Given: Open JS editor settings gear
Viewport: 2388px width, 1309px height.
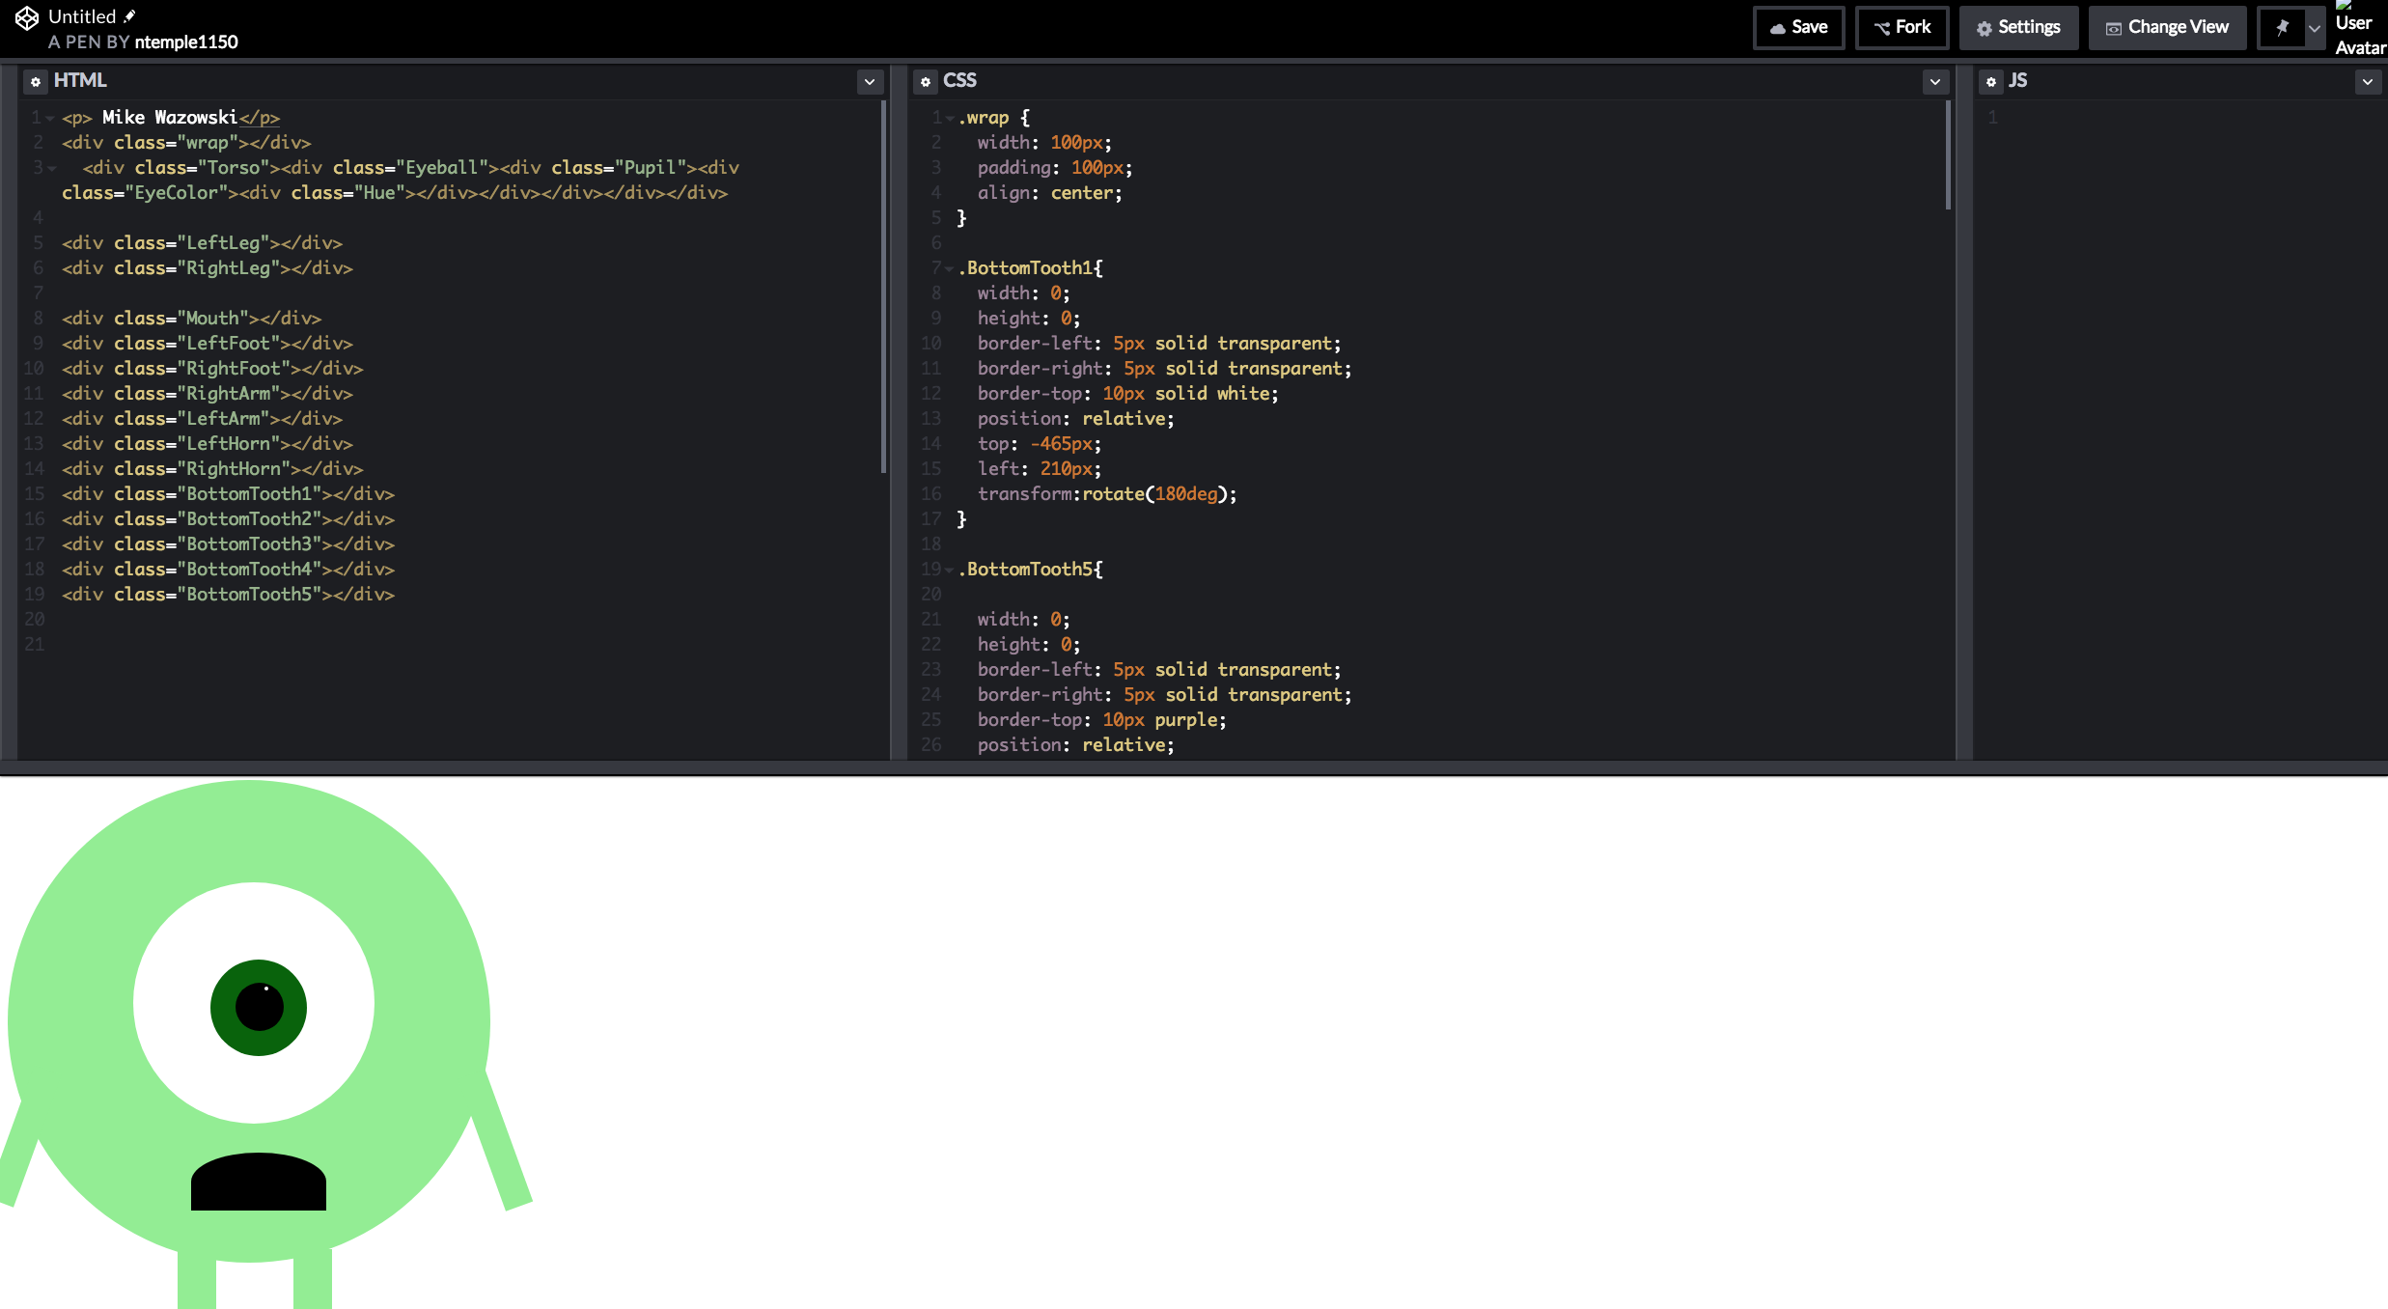Looking at the screenshot, I should click(1991, 81).
